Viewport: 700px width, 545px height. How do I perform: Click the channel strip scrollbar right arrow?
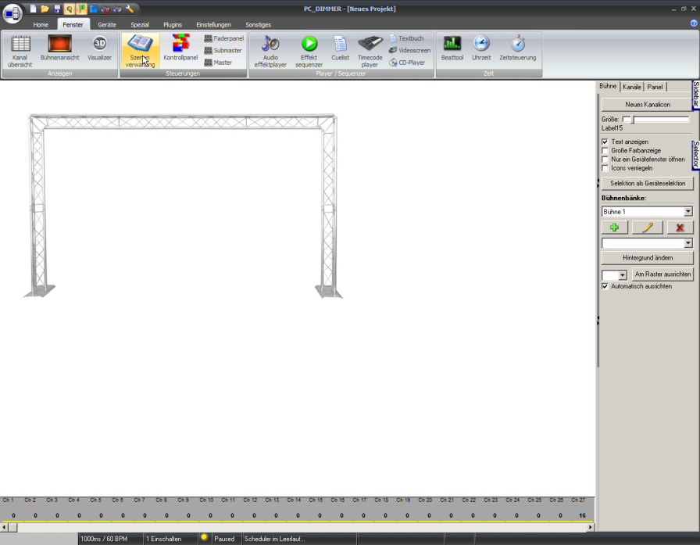590,528
